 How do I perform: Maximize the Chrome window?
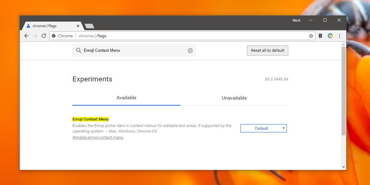click(325, 20)
